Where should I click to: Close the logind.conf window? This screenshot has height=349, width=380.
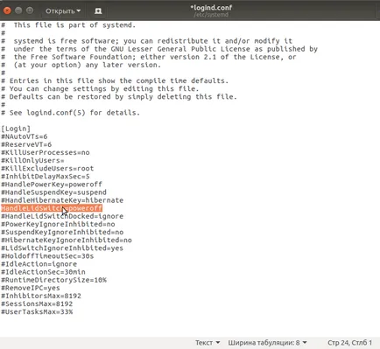tap(7, 10)
